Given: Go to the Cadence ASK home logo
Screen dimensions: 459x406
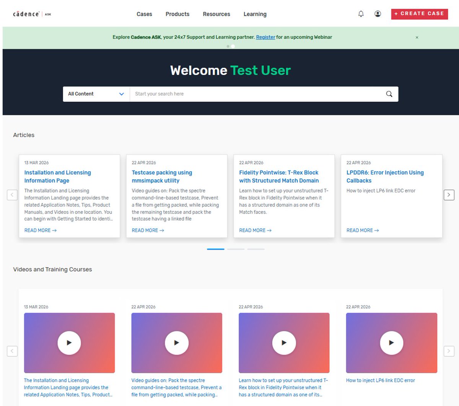Looking at the screenshot, I should point(32,14).
